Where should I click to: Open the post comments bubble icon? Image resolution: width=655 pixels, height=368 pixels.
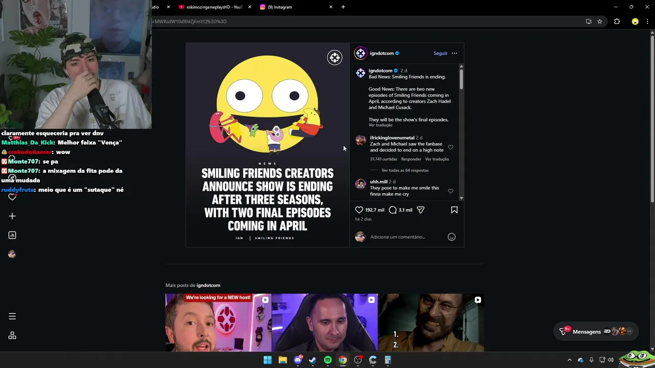click(392, 210)
